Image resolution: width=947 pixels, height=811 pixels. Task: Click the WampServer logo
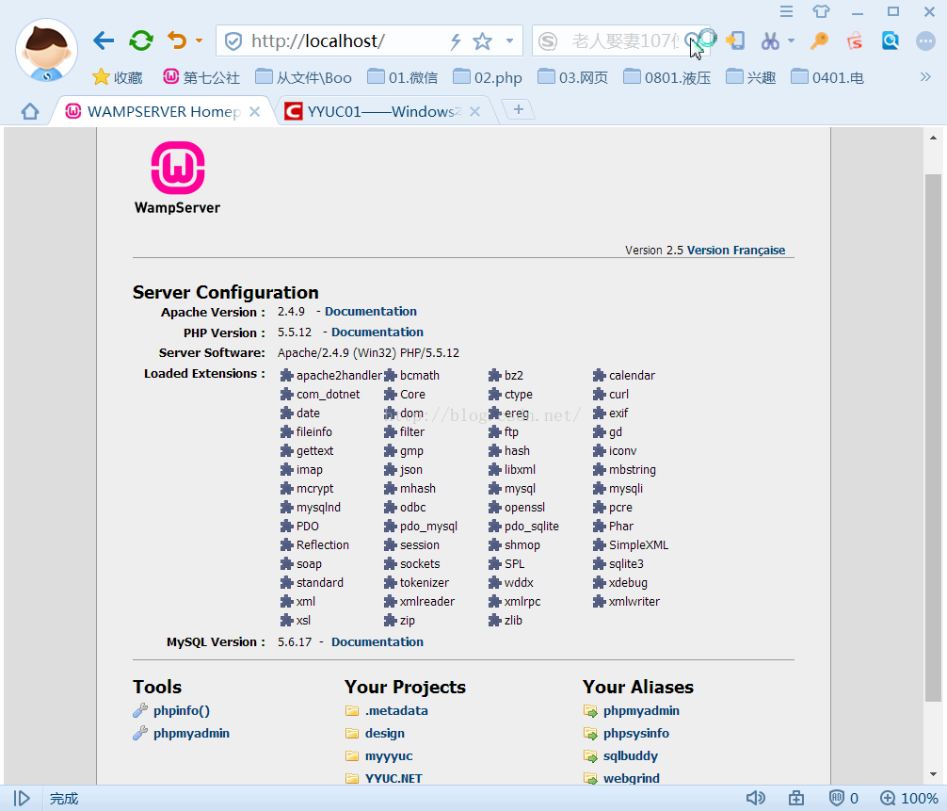pyautogui.click(x=177, y=178)
